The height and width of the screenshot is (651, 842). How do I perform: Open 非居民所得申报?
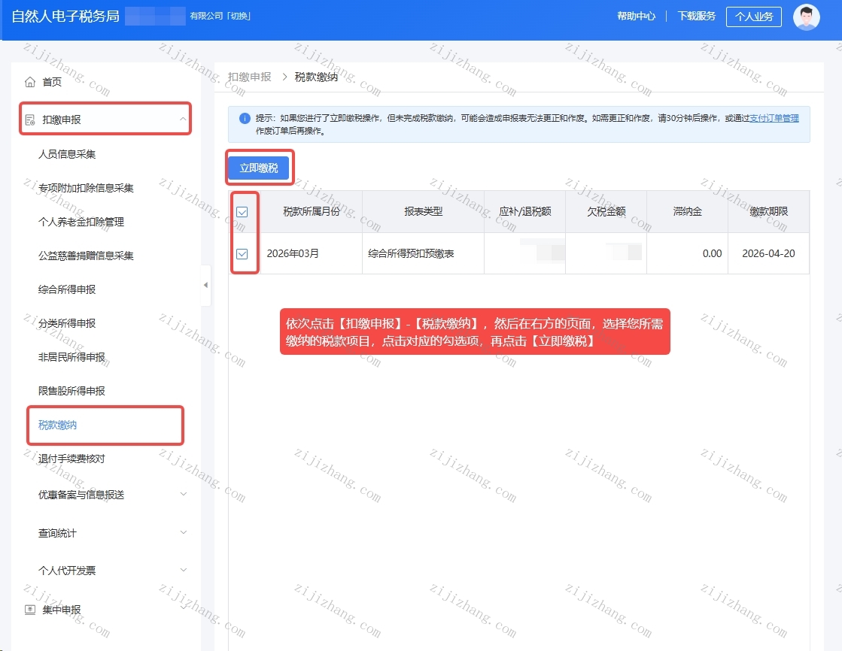point(71,357)
